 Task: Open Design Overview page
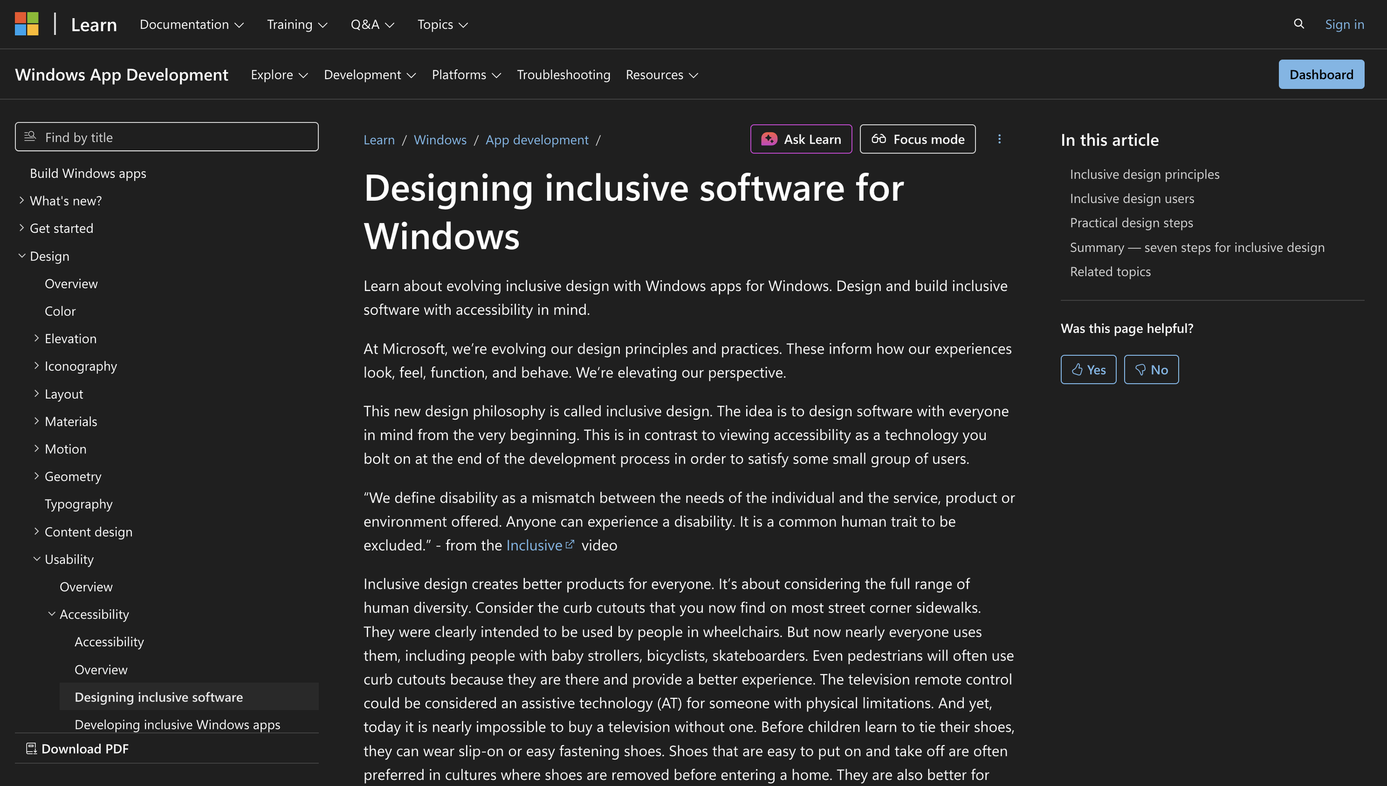(x=71, y=283)
